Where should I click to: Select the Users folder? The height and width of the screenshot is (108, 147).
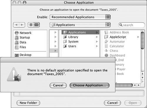[x=80, y=46]
